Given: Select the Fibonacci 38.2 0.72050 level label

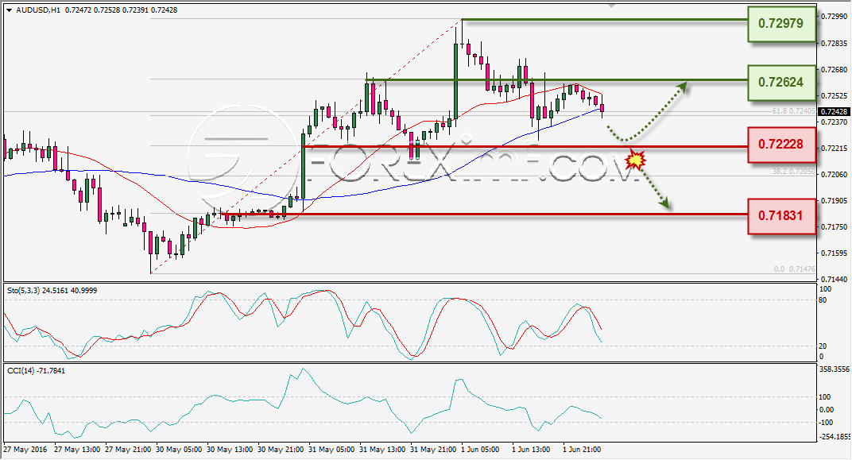Looking at the screenshot, I should (x=794, y=171).
